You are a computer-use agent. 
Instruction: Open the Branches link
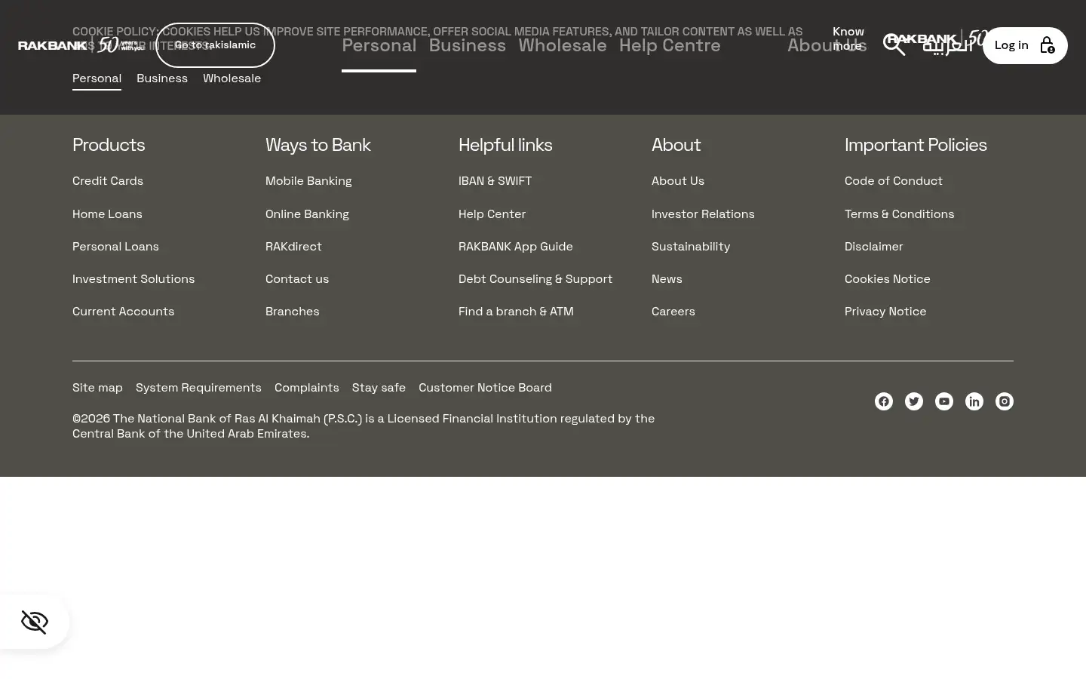292,312
